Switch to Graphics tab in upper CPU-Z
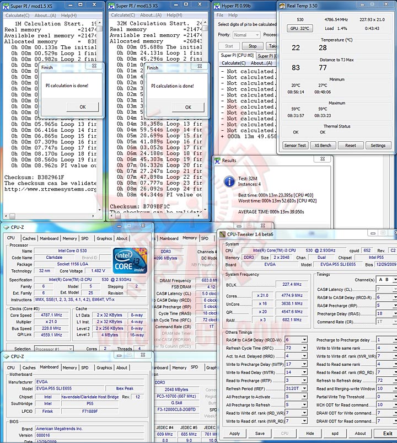 coord(104,238)
